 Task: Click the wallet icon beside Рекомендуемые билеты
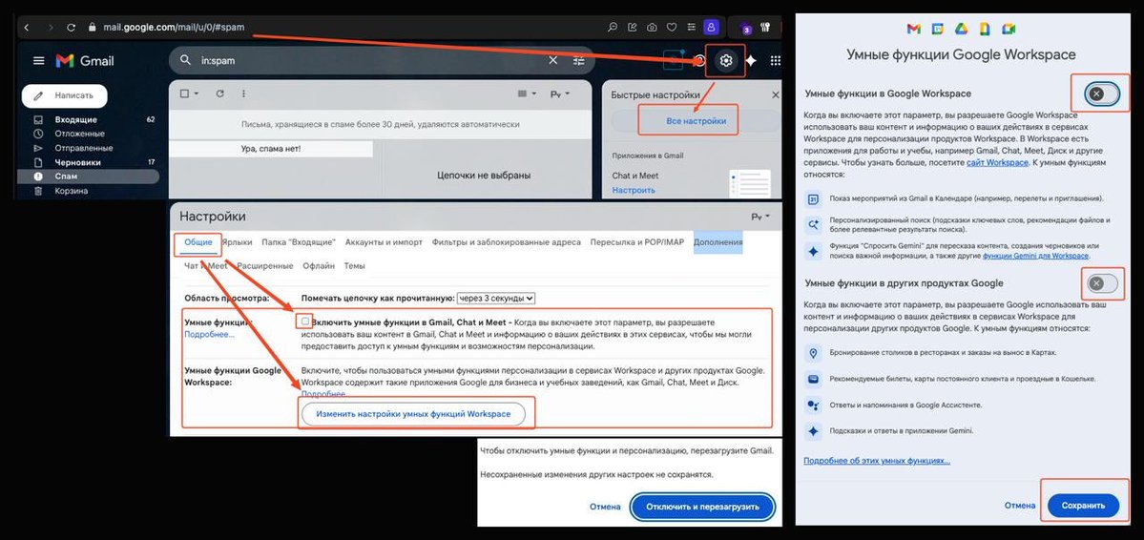tap(813, 379)
